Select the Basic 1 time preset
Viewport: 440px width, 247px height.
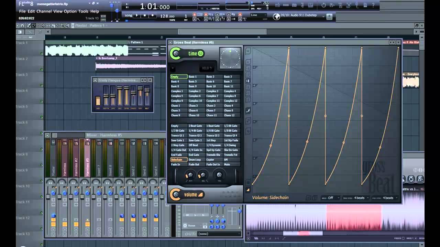point(196,77)
